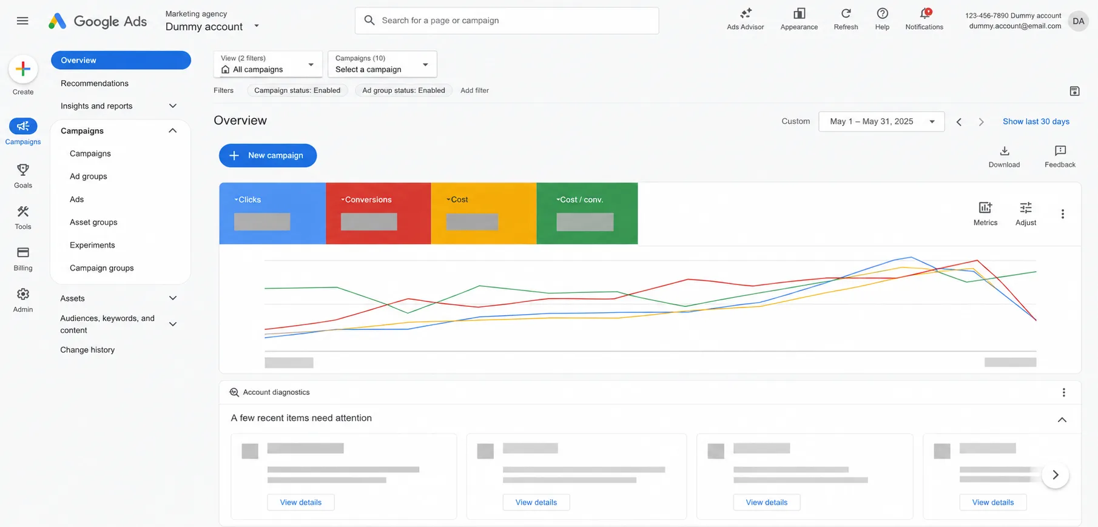This screenshot has height=527, width=1098.
Task: Open the hamburger main menu
Action: [x=22, y=21]
